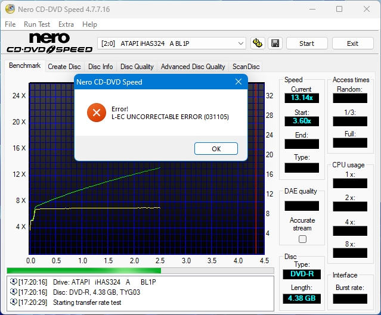
Task: Switch to the Create Disc tab
Action: click(64, 67)
